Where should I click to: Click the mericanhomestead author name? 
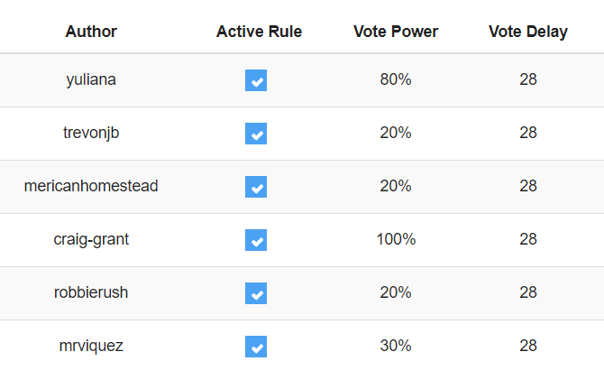point(91,186)
